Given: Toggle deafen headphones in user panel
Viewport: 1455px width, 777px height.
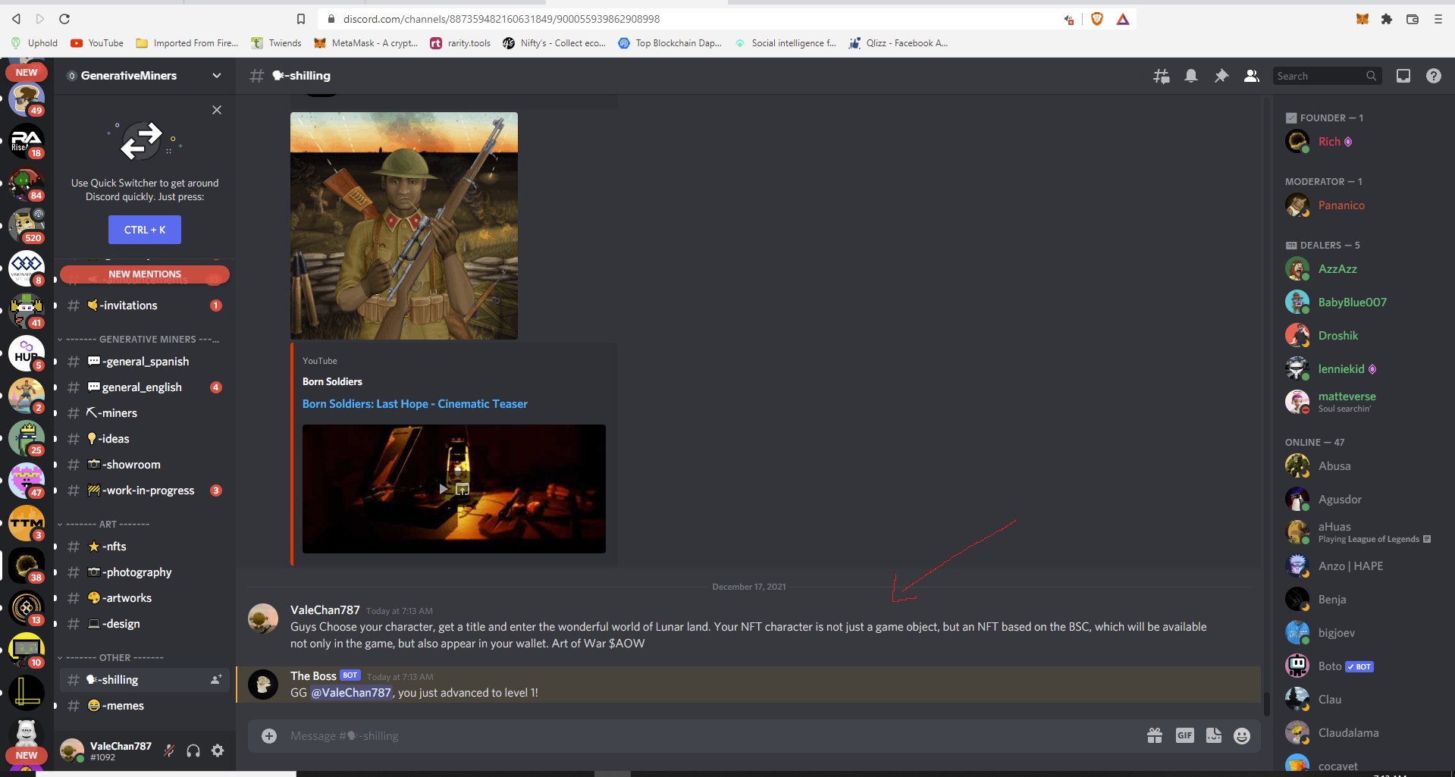Looking at the screenshot, I should (x=193, y=750).
